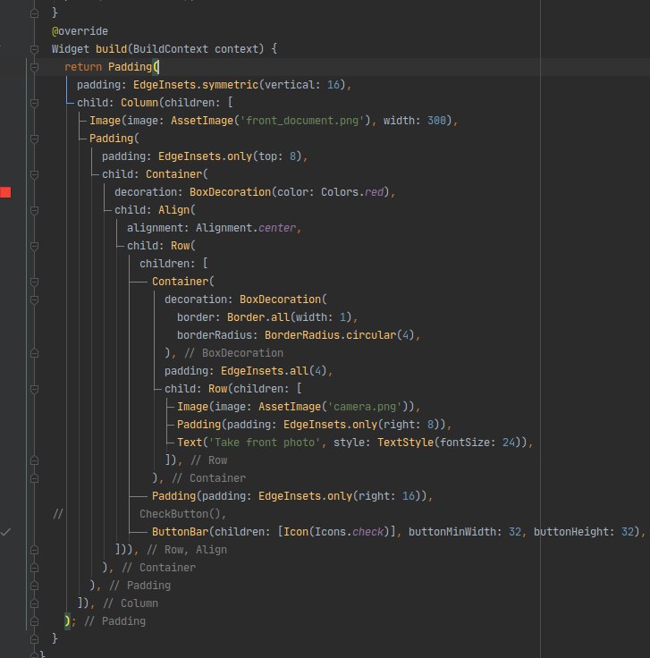Click buttonHeight parameter

click(x=571, y=532)
